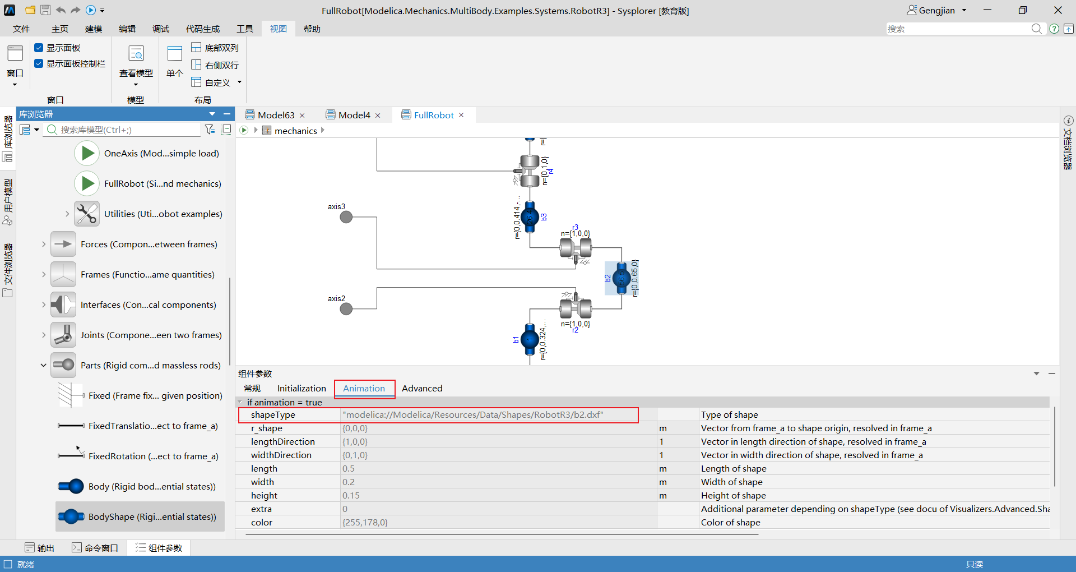Undo the last action with the back arrow
The height and width of the screenshot is (572, 1076).
click(x=61, y=10)
